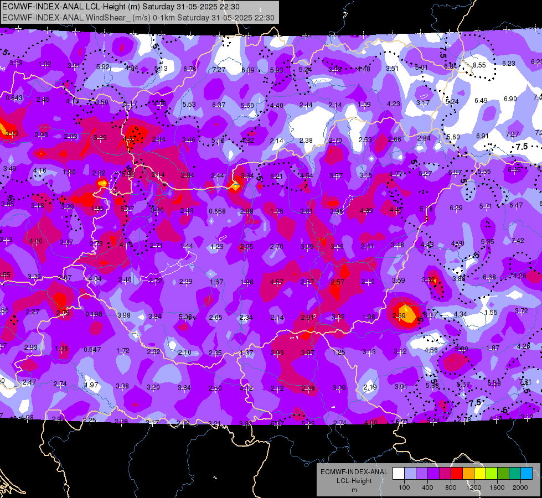Click the wind shear value 4.12
Image resolution: width=542 pixels, height=498 pixels.
coord(246,388)
